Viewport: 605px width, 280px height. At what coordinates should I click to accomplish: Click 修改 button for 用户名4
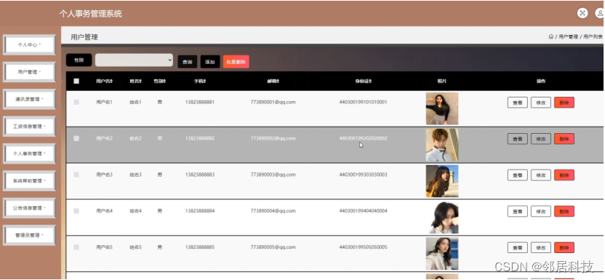(x=541, y=212)
